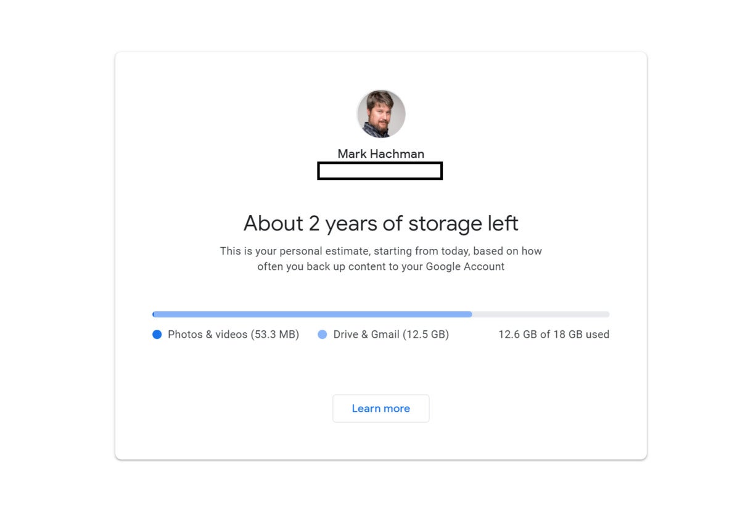Click the dark blue sliver at storage bar start

tap(154, 314)
